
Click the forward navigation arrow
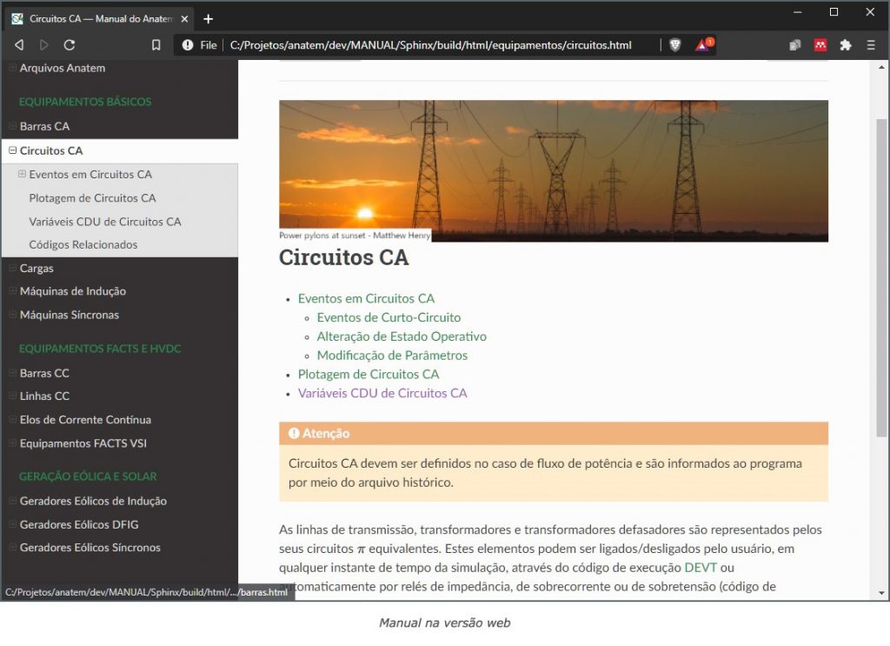(43, 44)
